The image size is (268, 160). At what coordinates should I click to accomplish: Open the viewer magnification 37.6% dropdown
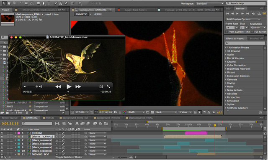pos(82,112)
